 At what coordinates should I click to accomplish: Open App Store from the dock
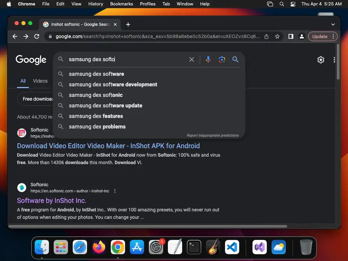pos(137,247)
